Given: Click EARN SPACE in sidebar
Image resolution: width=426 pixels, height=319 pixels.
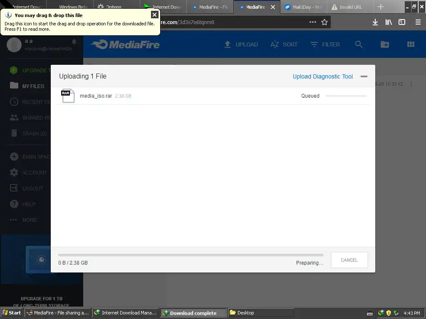Looking at the screenshot, I should tap(30, 157).
